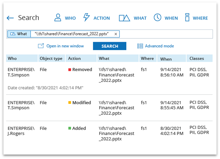The height and width of the screenshot is (159, 220).
Task: Click the Advanced mode list icon
Action: [x=140, y=46]
